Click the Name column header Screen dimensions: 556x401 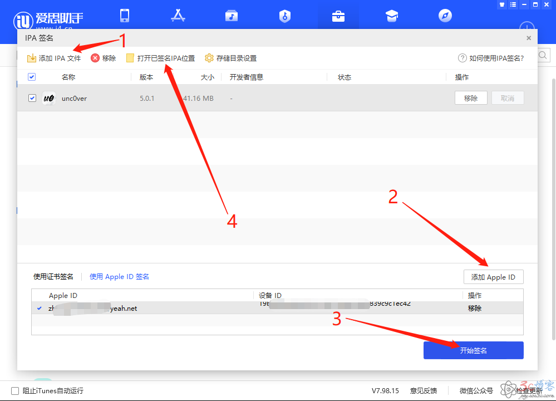tap(68, 77)
